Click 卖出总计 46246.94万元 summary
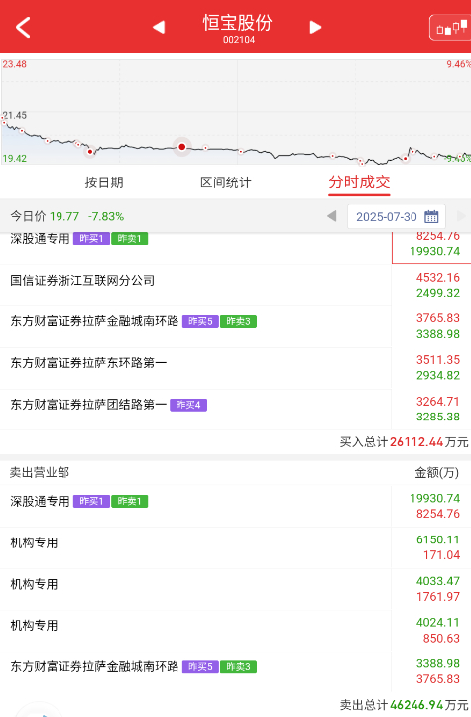This screenshot has height=717, width=471. click(404, 705)
